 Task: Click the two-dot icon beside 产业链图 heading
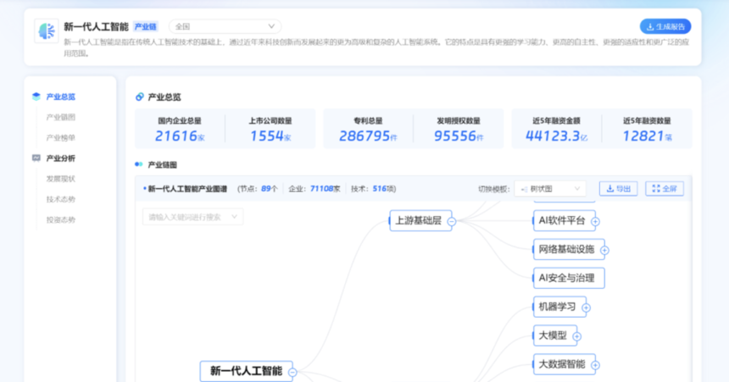tap(138, 164)
